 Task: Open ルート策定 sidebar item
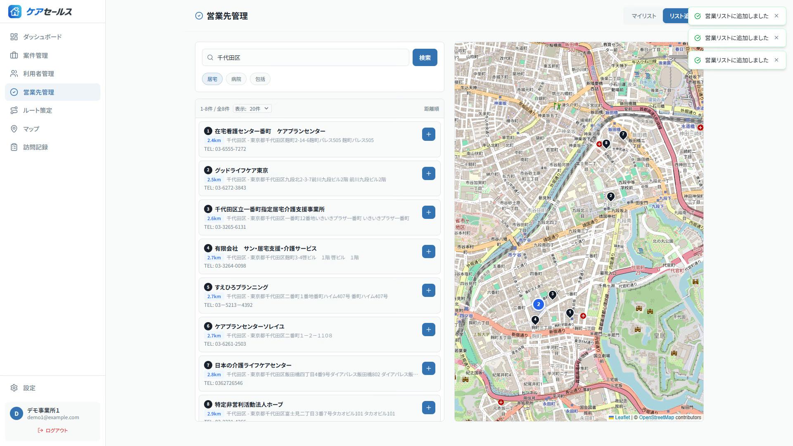tap(52, 110)
